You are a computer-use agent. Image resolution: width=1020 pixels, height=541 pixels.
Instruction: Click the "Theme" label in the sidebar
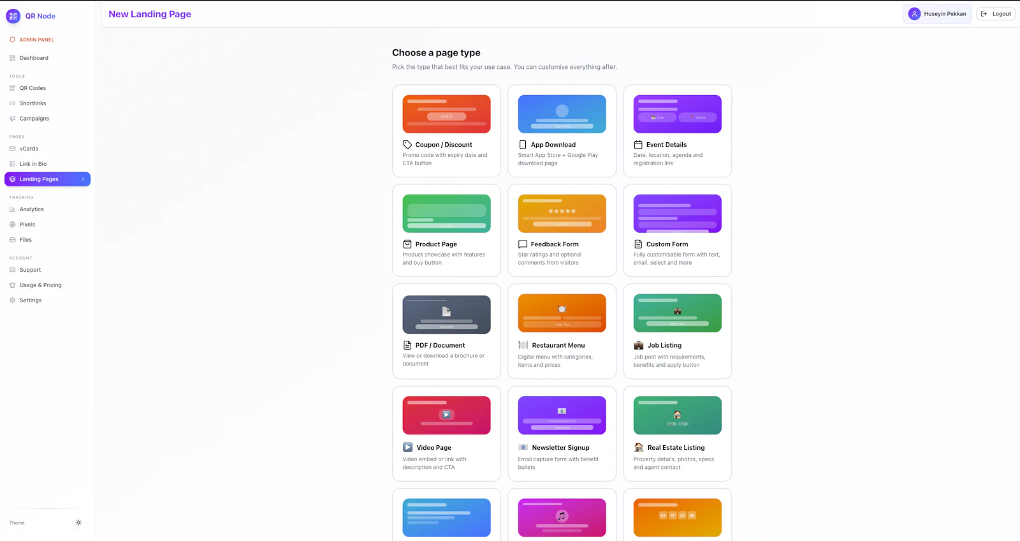coord(17,523)
